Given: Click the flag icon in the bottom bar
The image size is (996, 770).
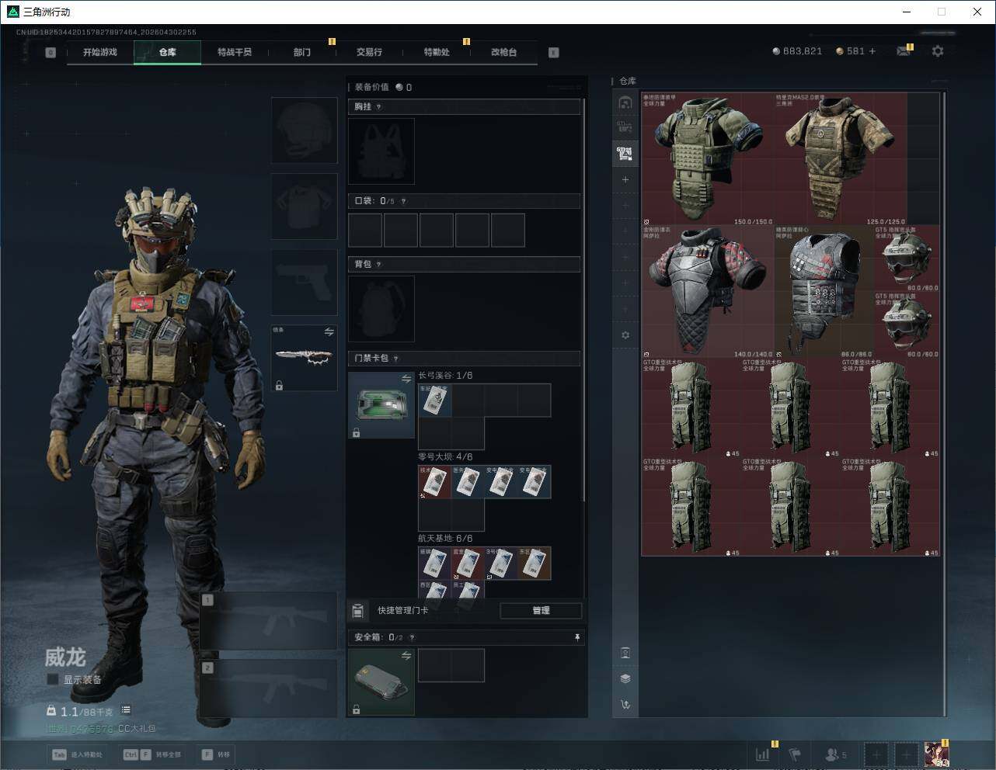Looking at the screenshot, I should [795, 754].
